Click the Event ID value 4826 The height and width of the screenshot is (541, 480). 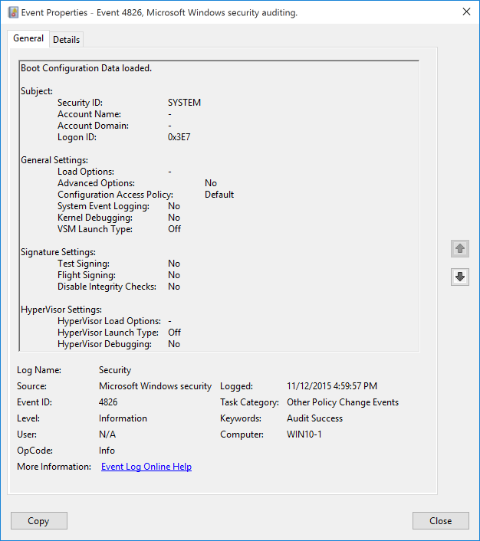pyautogui.click(x=108, y=402)
